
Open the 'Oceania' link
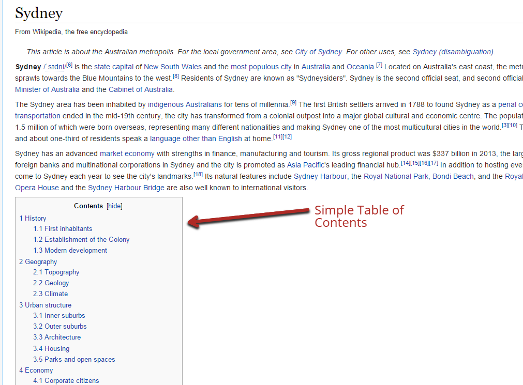tap(361, 67)
